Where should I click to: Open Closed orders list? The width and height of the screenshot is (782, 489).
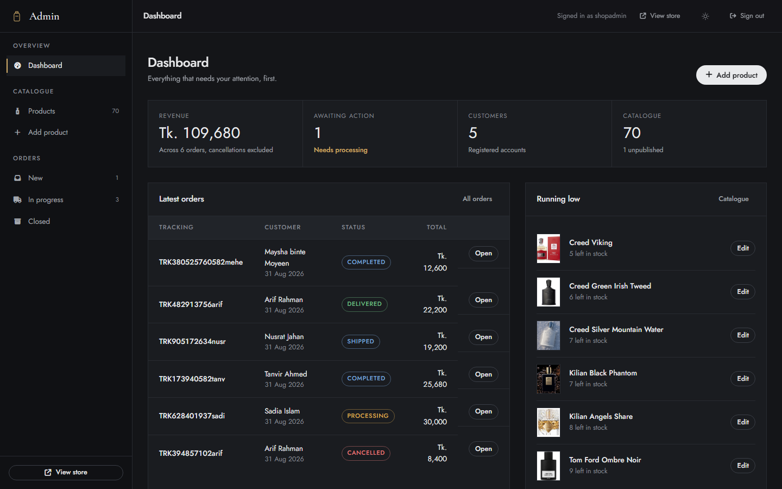pyautogui.click(x=66, y=221)
